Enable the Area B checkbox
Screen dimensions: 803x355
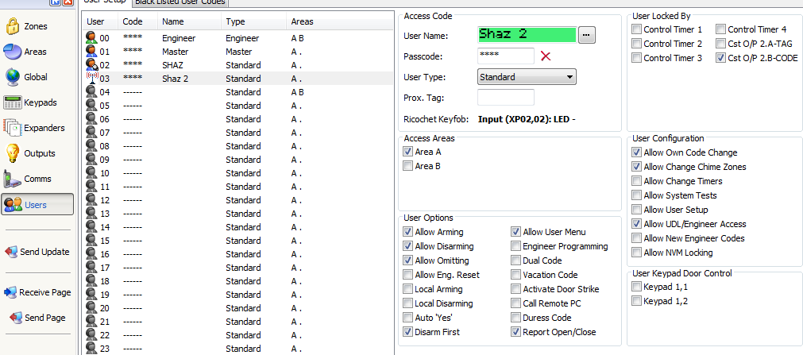tap(408, 166)
